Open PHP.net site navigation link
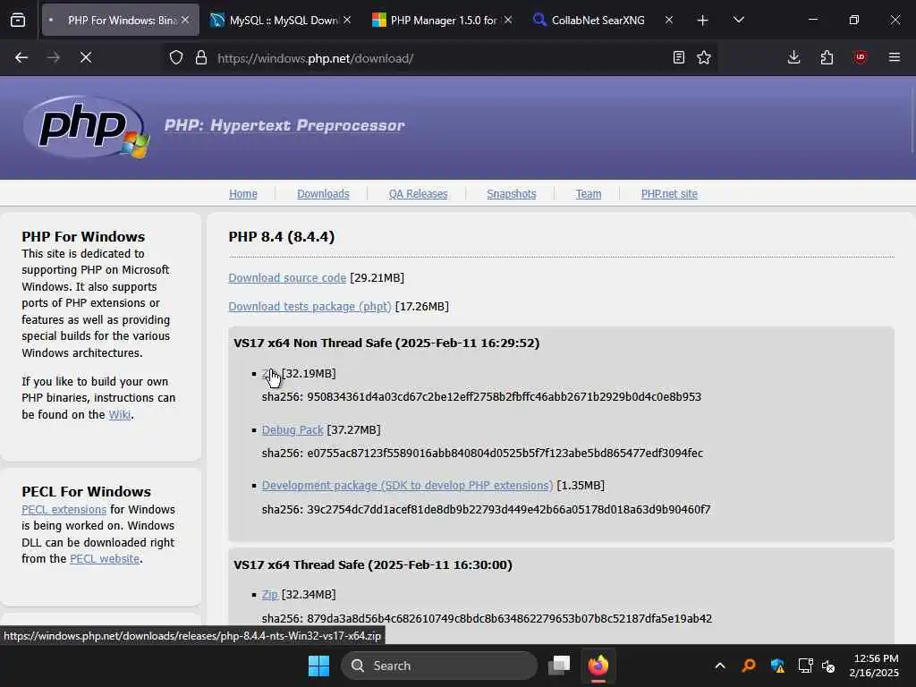This screenshot has height=687, width=916. pyautogui.click(x=669, y=194)
